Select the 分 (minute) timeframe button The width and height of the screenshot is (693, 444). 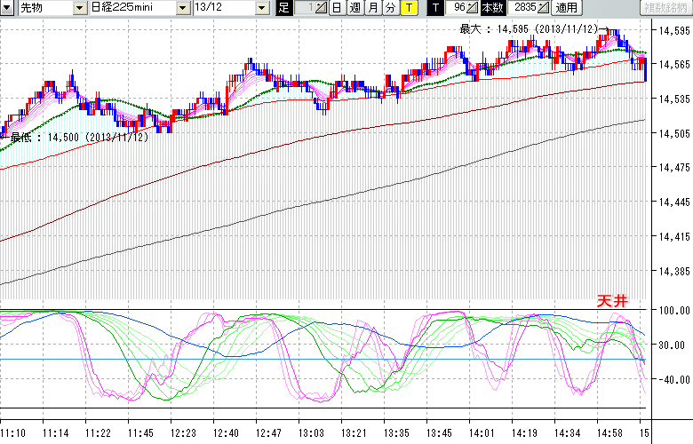coord(390,8)
